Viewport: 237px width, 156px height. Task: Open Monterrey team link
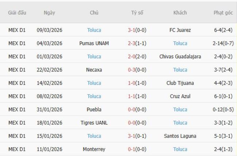[x=94, y=149]
